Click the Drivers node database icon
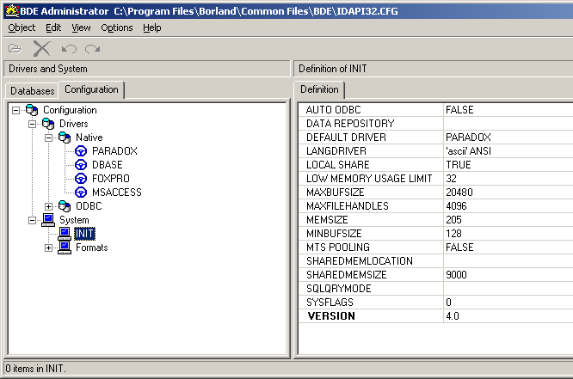The width and height of the screenshot is (573, 379). click(x=48, y=124)
